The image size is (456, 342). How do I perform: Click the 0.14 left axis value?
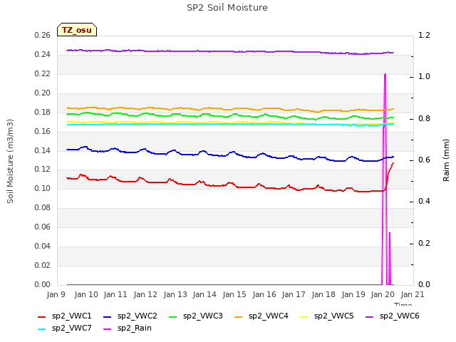43,150
